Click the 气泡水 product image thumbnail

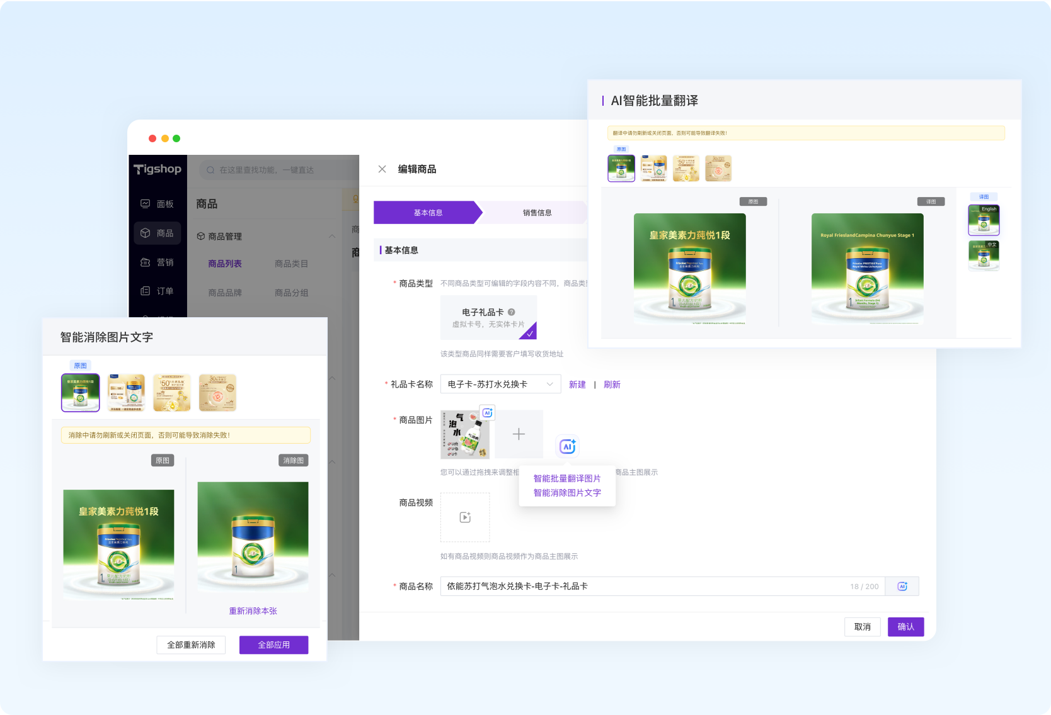coord(465,434)
